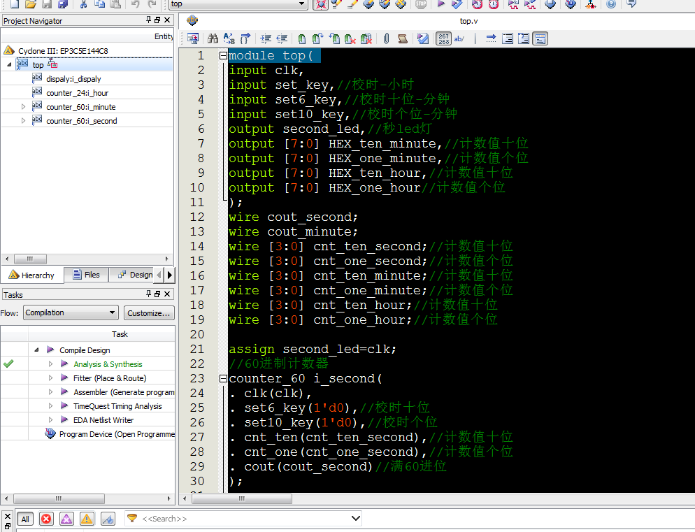695x532 pixels.
Task: Start compilation with play icon
Action: [x=440, y=4]
